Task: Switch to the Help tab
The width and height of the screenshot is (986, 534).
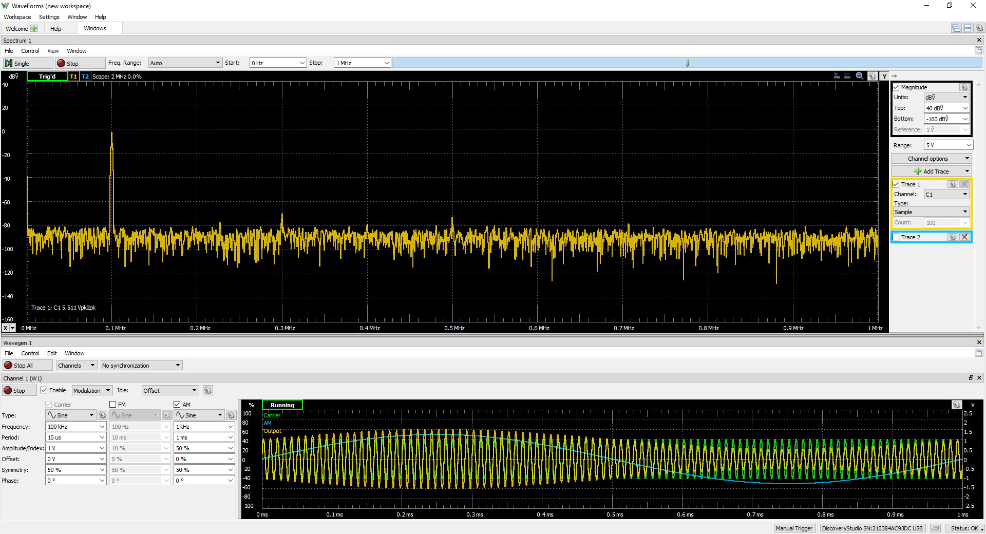Action: [56, 29]
